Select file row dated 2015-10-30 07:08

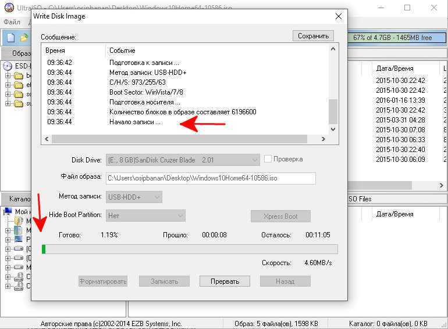coord(400,130)
